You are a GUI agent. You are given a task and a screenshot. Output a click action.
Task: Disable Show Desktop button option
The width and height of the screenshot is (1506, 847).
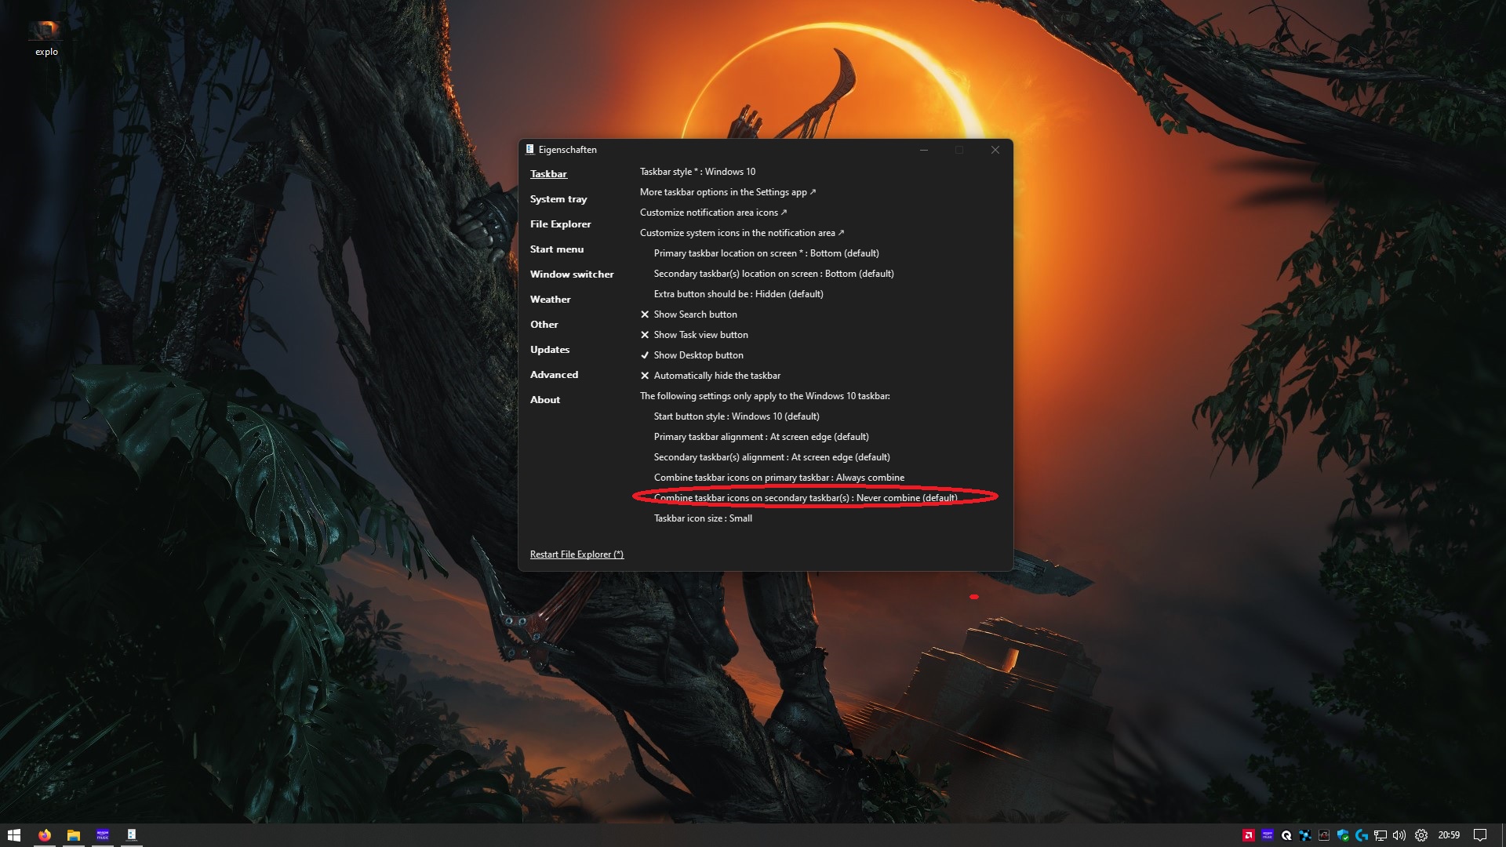(x=698, y=355)
